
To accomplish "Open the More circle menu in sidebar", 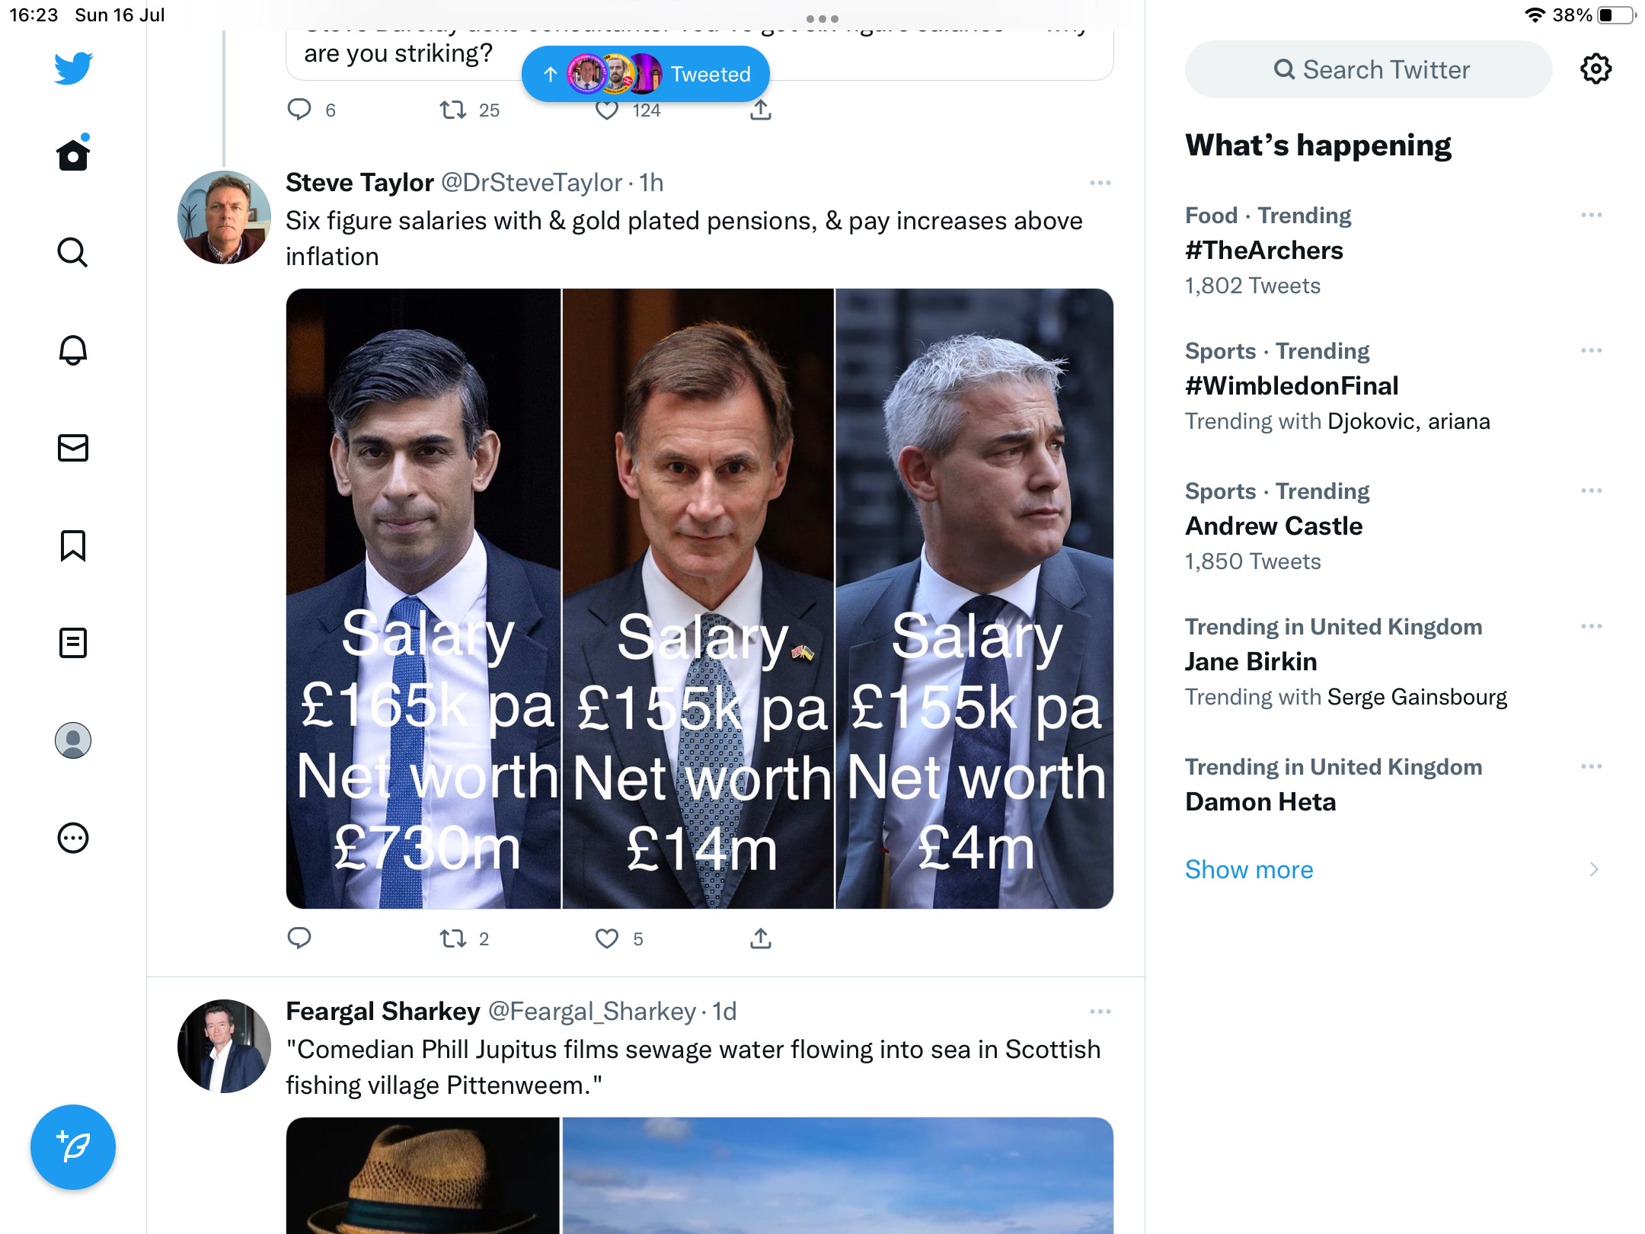I will pos(73,838).
